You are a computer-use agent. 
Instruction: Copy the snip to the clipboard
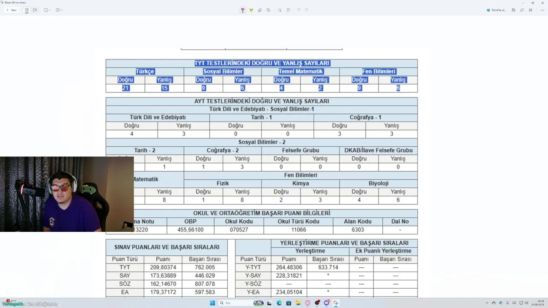tap(522, 10)
